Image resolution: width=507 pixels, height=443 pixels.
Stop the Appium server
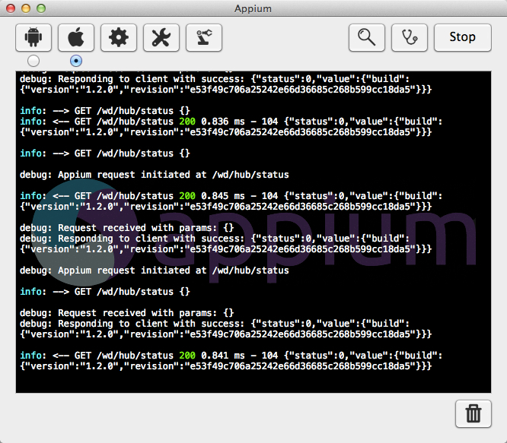tap(463, 37)
